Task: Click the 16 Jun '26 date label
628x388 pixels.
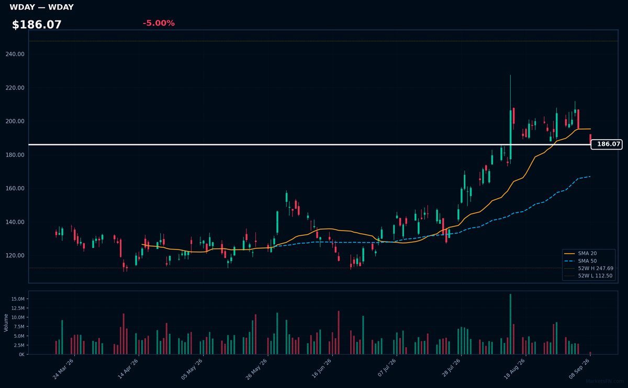Action: (321, 369)
